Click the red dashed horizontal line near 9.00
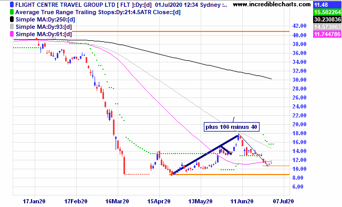The image size is (342, 207). tap(137, 174)
